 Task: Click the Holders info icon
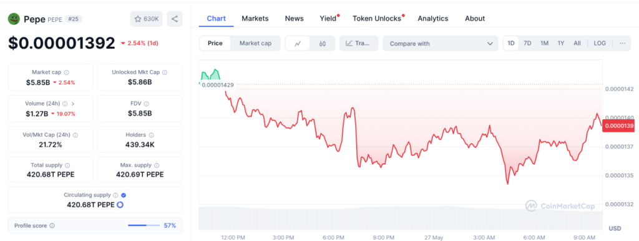pyautogui.click(x=151, y=135)
